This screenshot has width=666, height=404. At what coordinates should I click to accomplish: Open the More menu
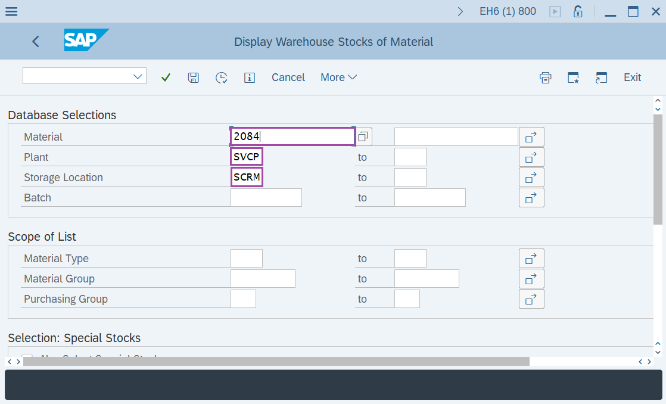pos(338,77)
